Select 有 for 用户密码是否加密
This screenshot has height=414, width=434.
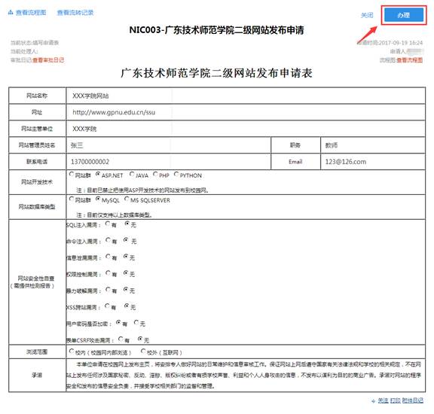coord(118,322)
